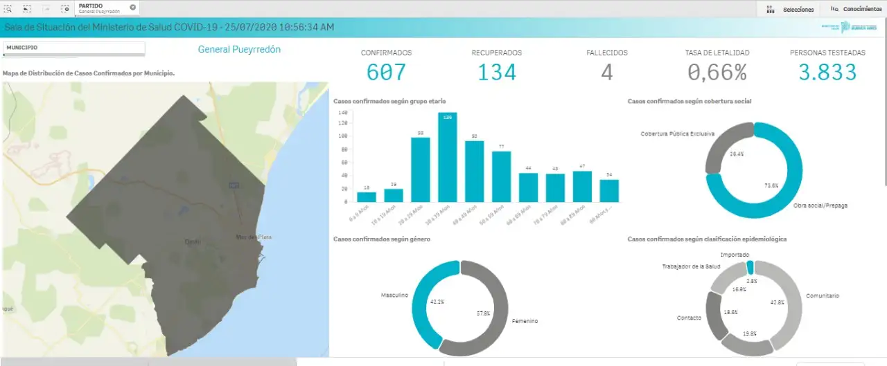Open the Selecciones tool

790,9
